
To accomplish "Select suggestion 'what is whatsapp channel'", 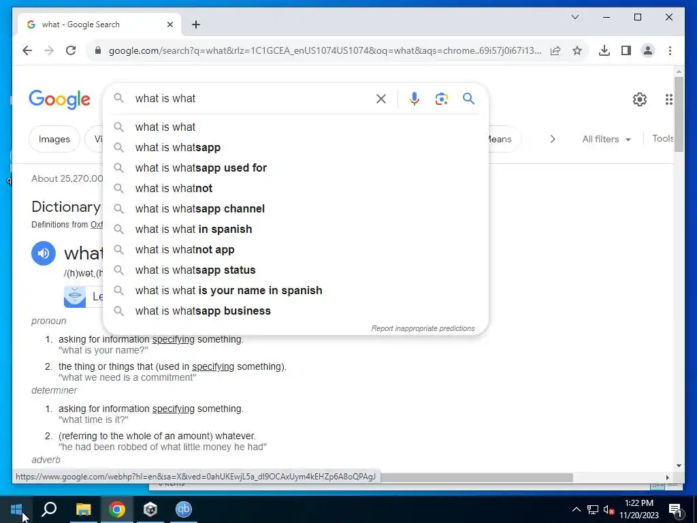I will pyautogui.click(x=295, y=208).
